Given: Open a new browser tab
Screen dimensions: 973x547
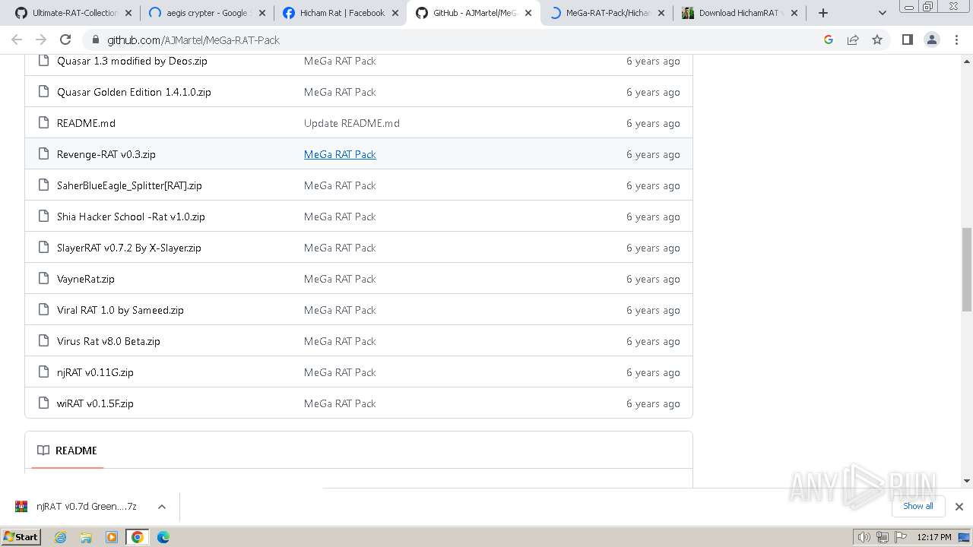Looking at the screenshot, I should [822, 13].
